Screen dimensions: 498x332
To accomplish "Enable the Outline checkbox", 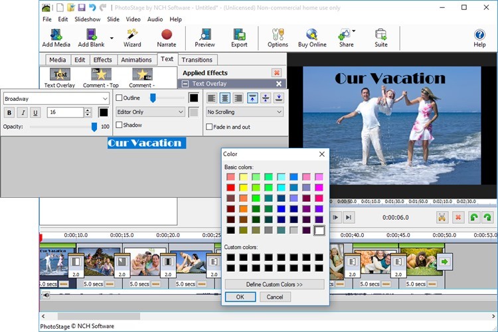I will point(120,98).
